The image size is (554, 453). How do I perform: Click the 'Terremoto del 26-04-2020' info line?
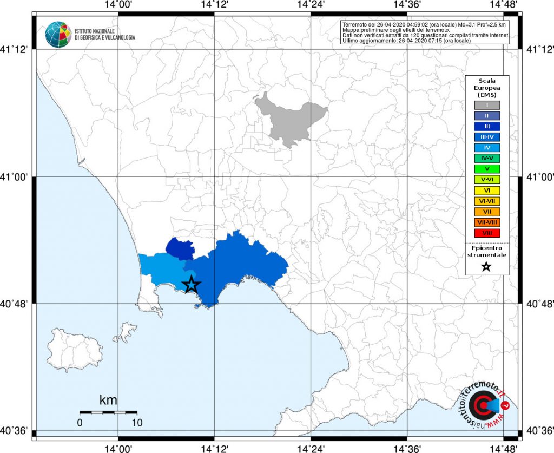click(424, 25)
